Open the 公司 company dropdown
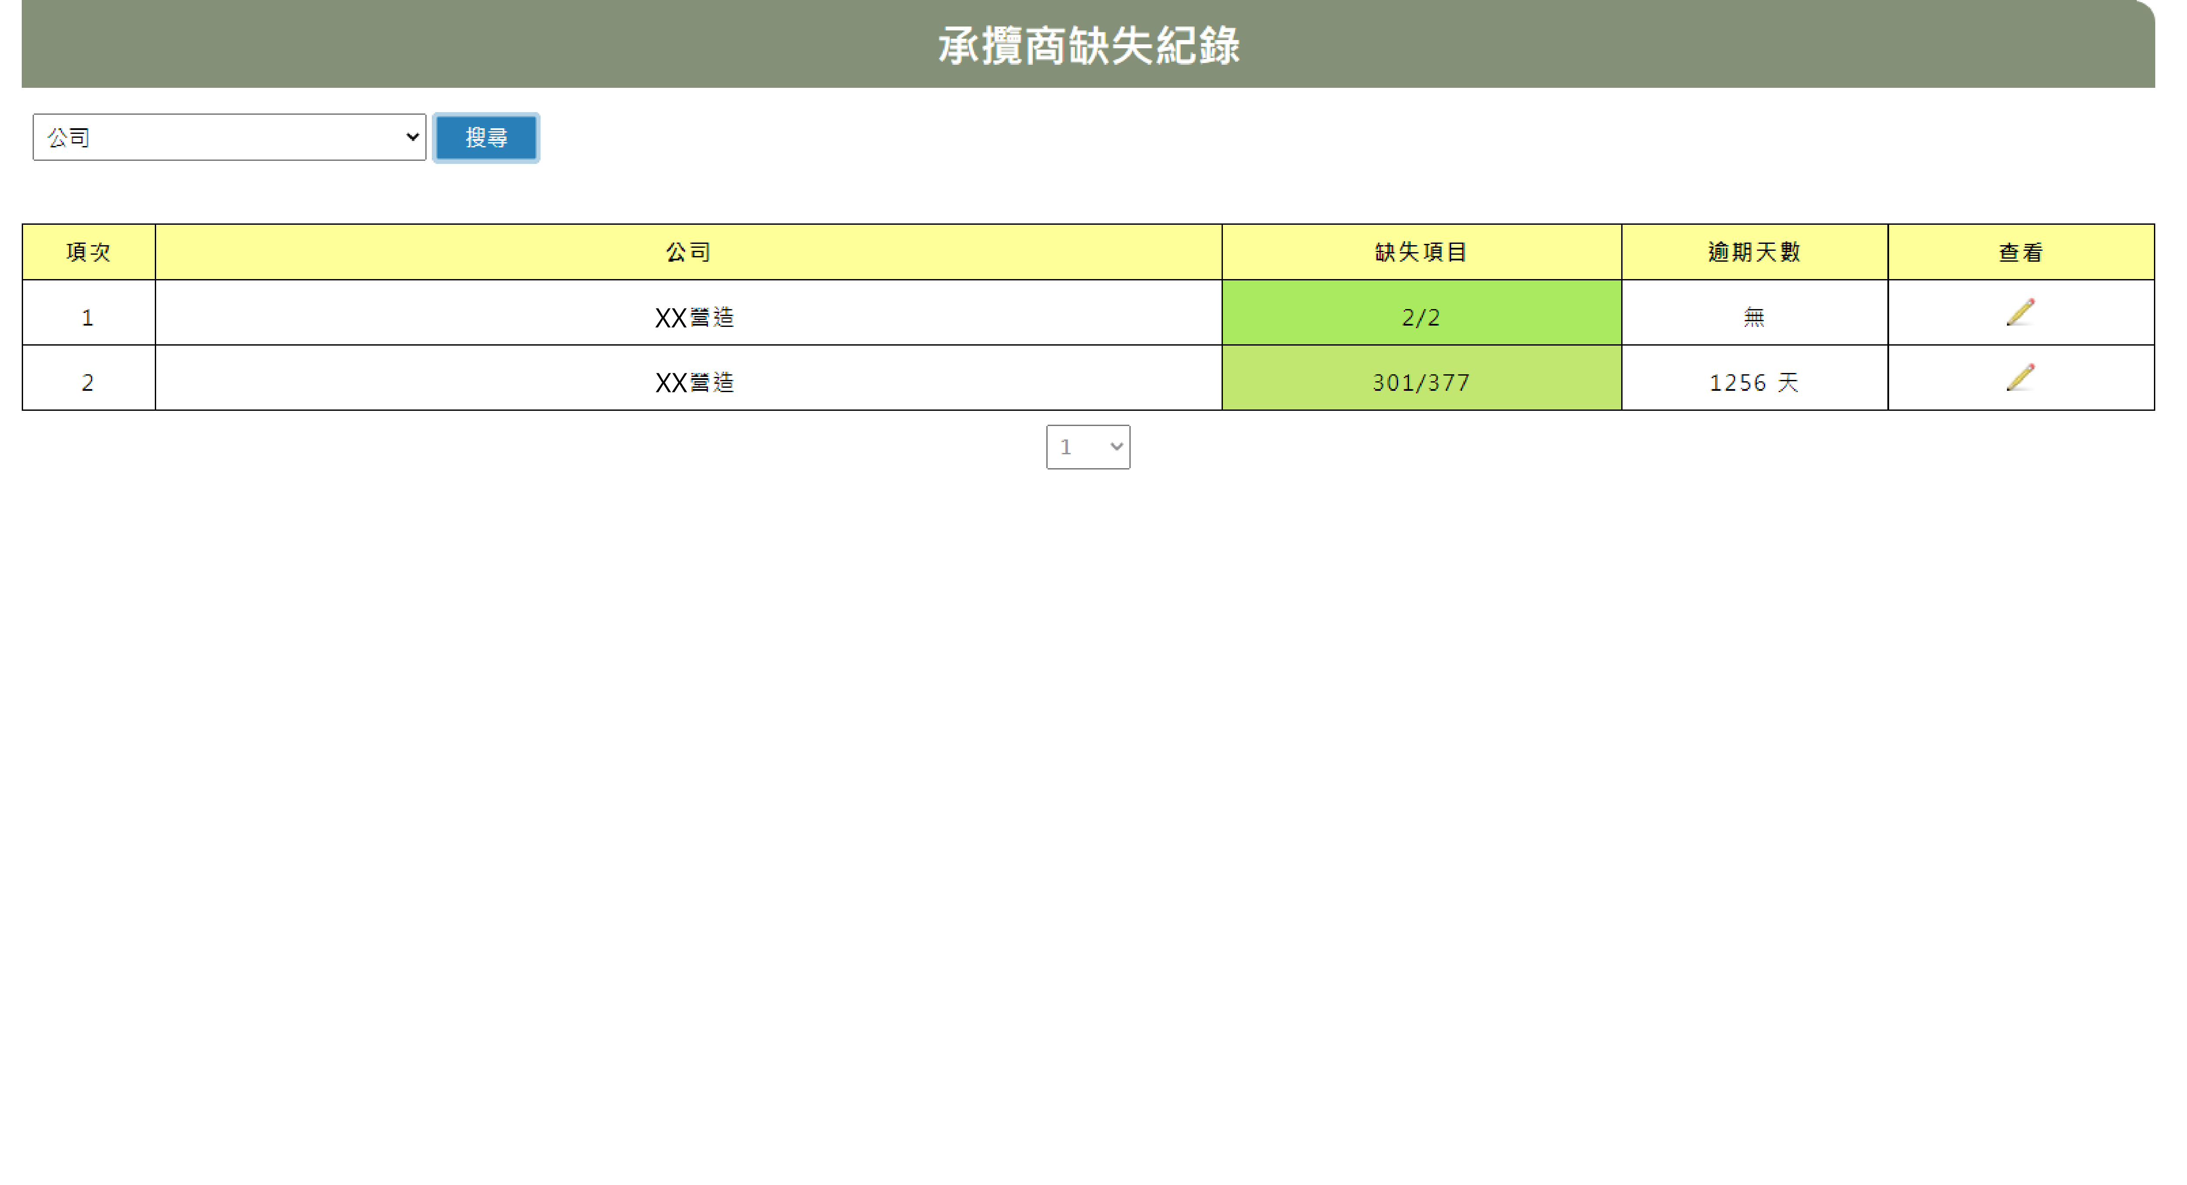2187x1185 pixels. [229, 136]
